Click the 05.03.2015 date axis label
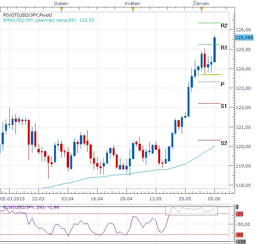This screenshot has height=244, width=257. [12, 199]
